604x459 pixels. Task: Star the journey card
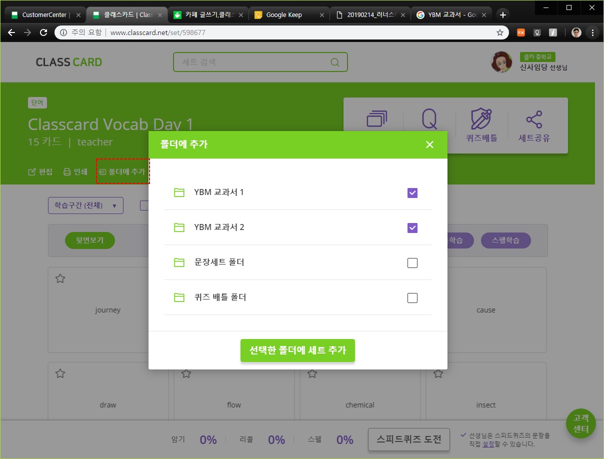[60, 278]
